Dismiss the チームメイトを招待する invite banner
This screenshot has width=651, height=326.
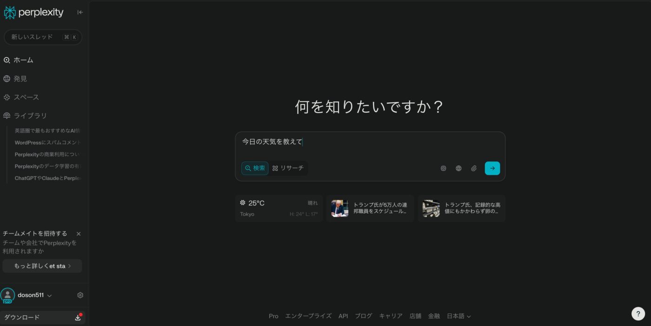(79, 234)
